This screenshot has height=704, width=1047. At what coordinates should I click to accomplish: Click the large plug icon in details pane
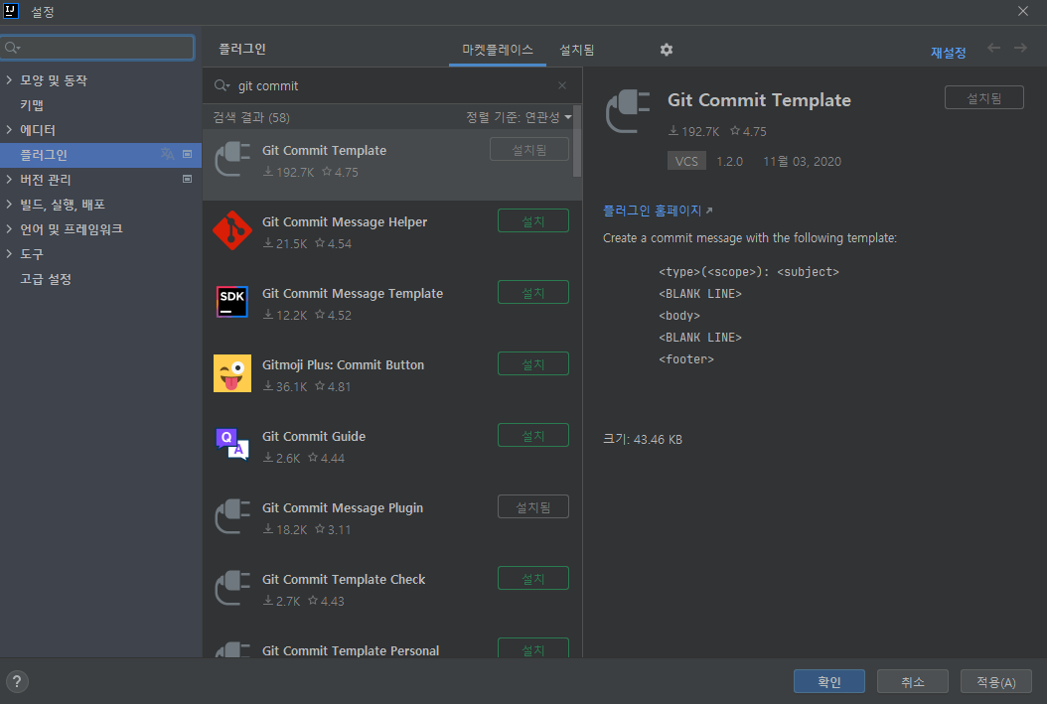tap(628, 111)
